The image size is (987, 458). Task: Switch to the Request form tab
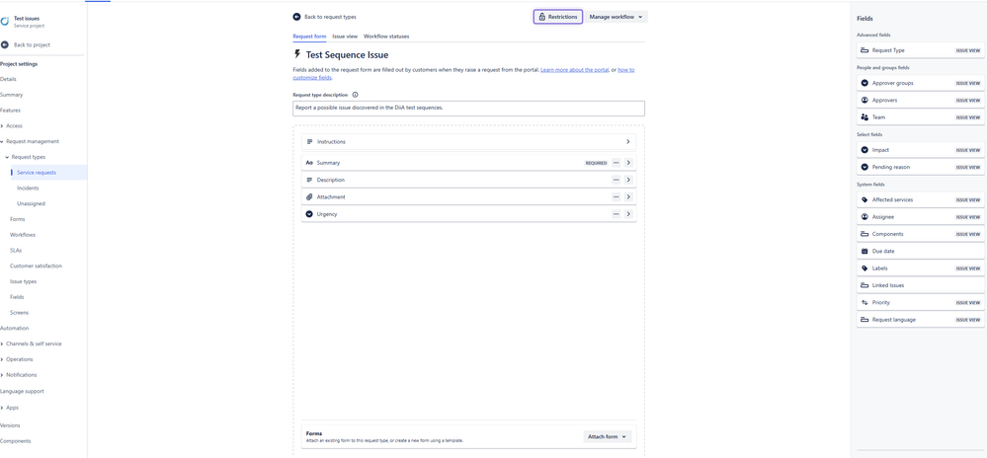[309, 37]
